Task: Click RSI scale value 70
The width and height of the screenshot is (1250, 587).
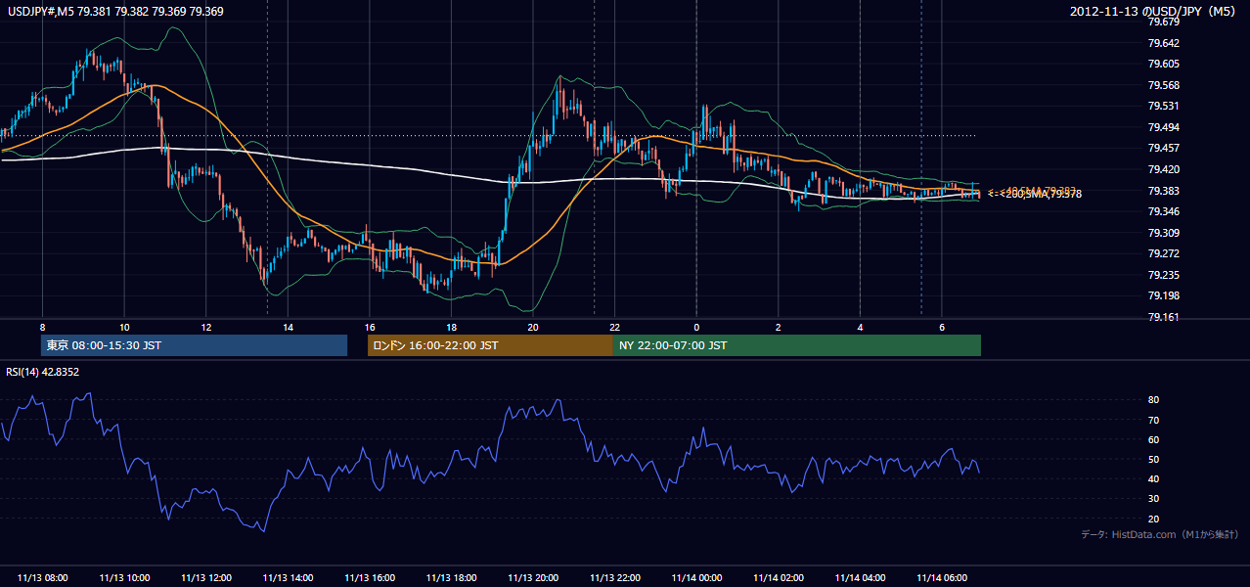Action: tap(1153, 420)
